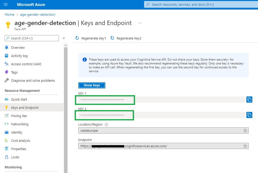258x173 pixels.
Task: Click the Show Keys button
Action: click(92, 85)
